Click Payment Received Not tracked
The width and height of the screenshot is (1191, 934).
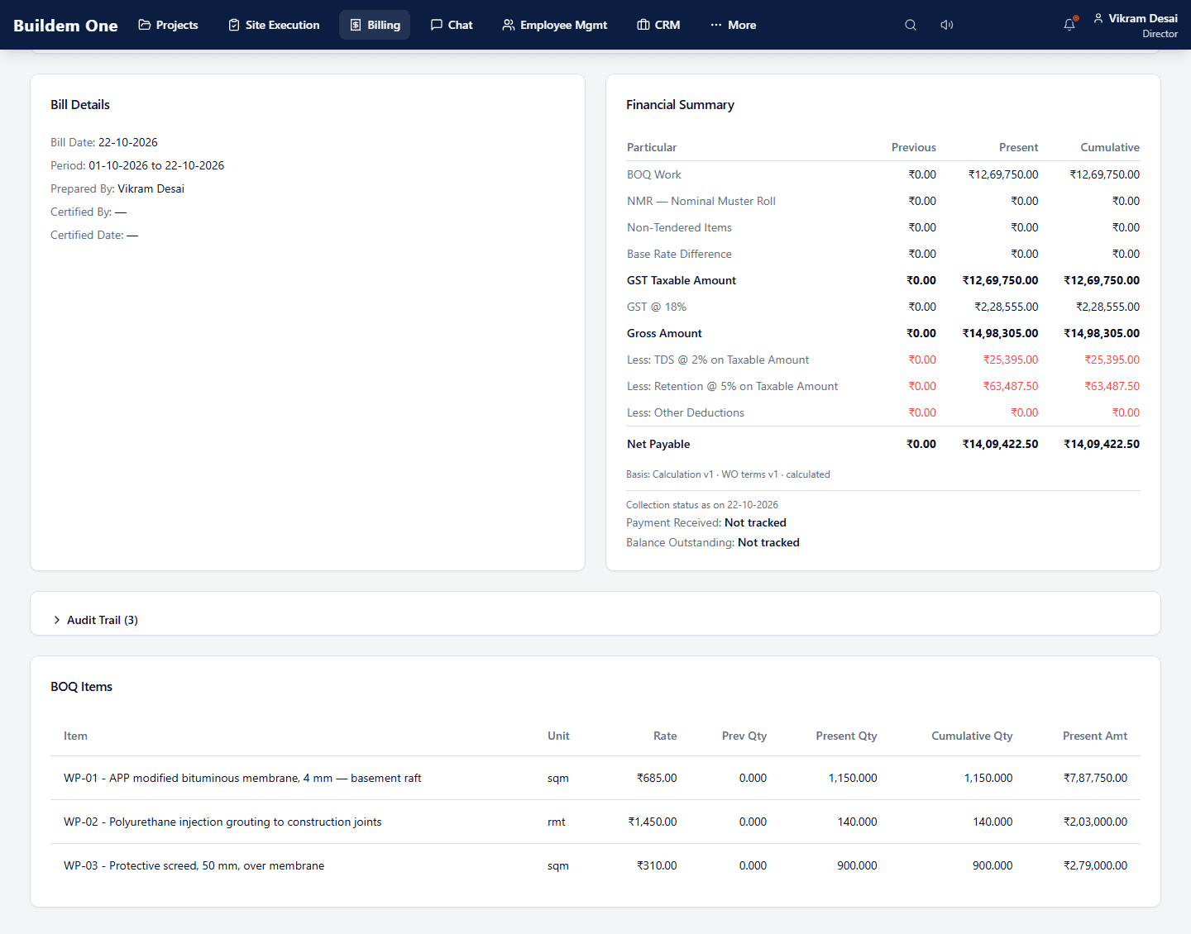point(755,522)
